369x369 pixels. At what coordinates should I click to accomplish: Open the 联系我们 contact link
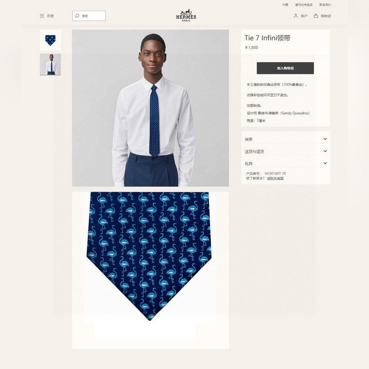pos(325,5)
